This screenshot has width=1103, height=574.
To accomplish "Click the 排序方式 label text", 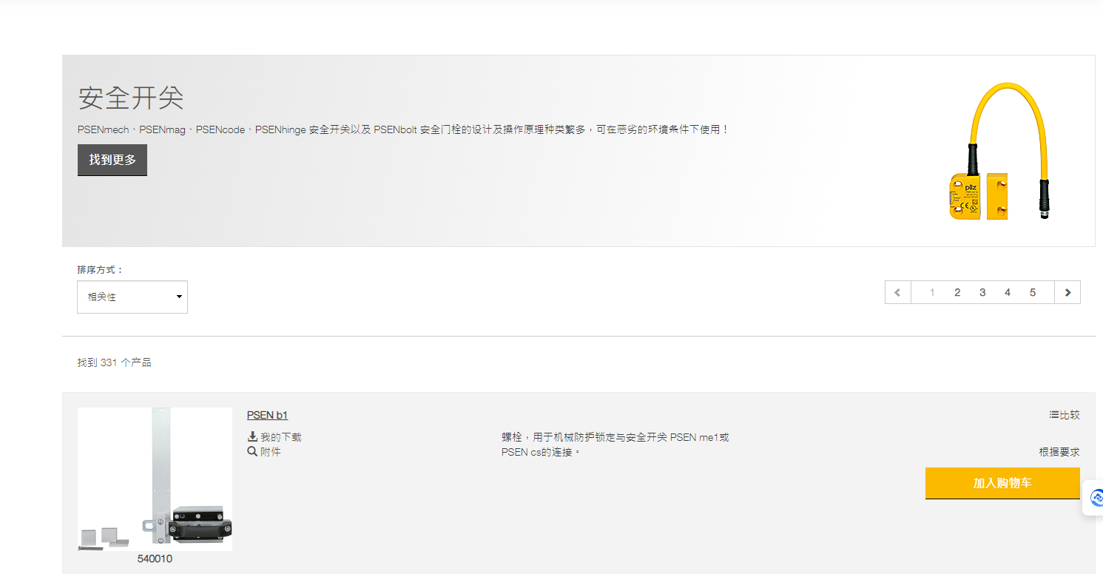I will pos(101,270).
